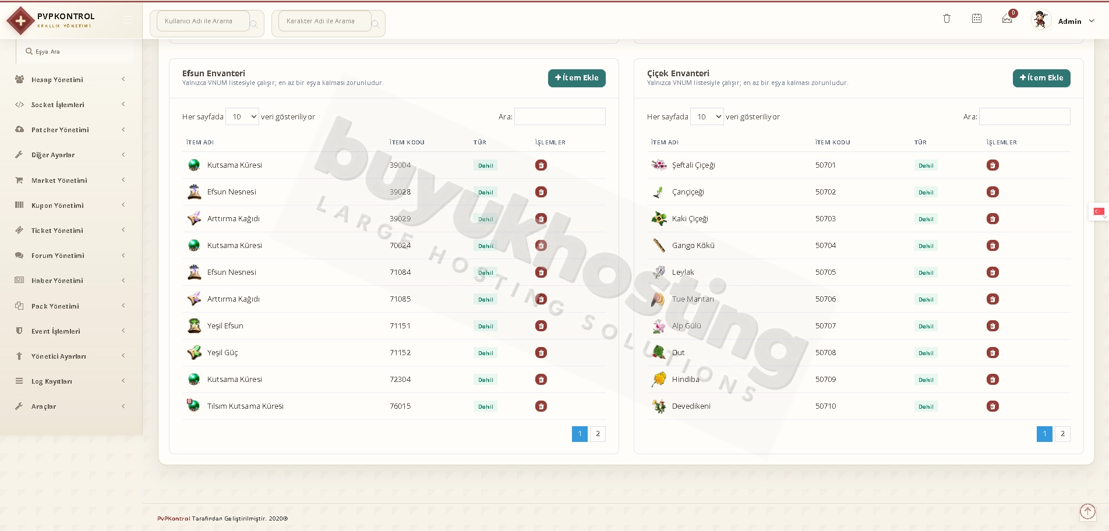Remove Arttırma Kağıdı with code 39029
Viewport: 1109px width, 531px height.
[541, 219]
